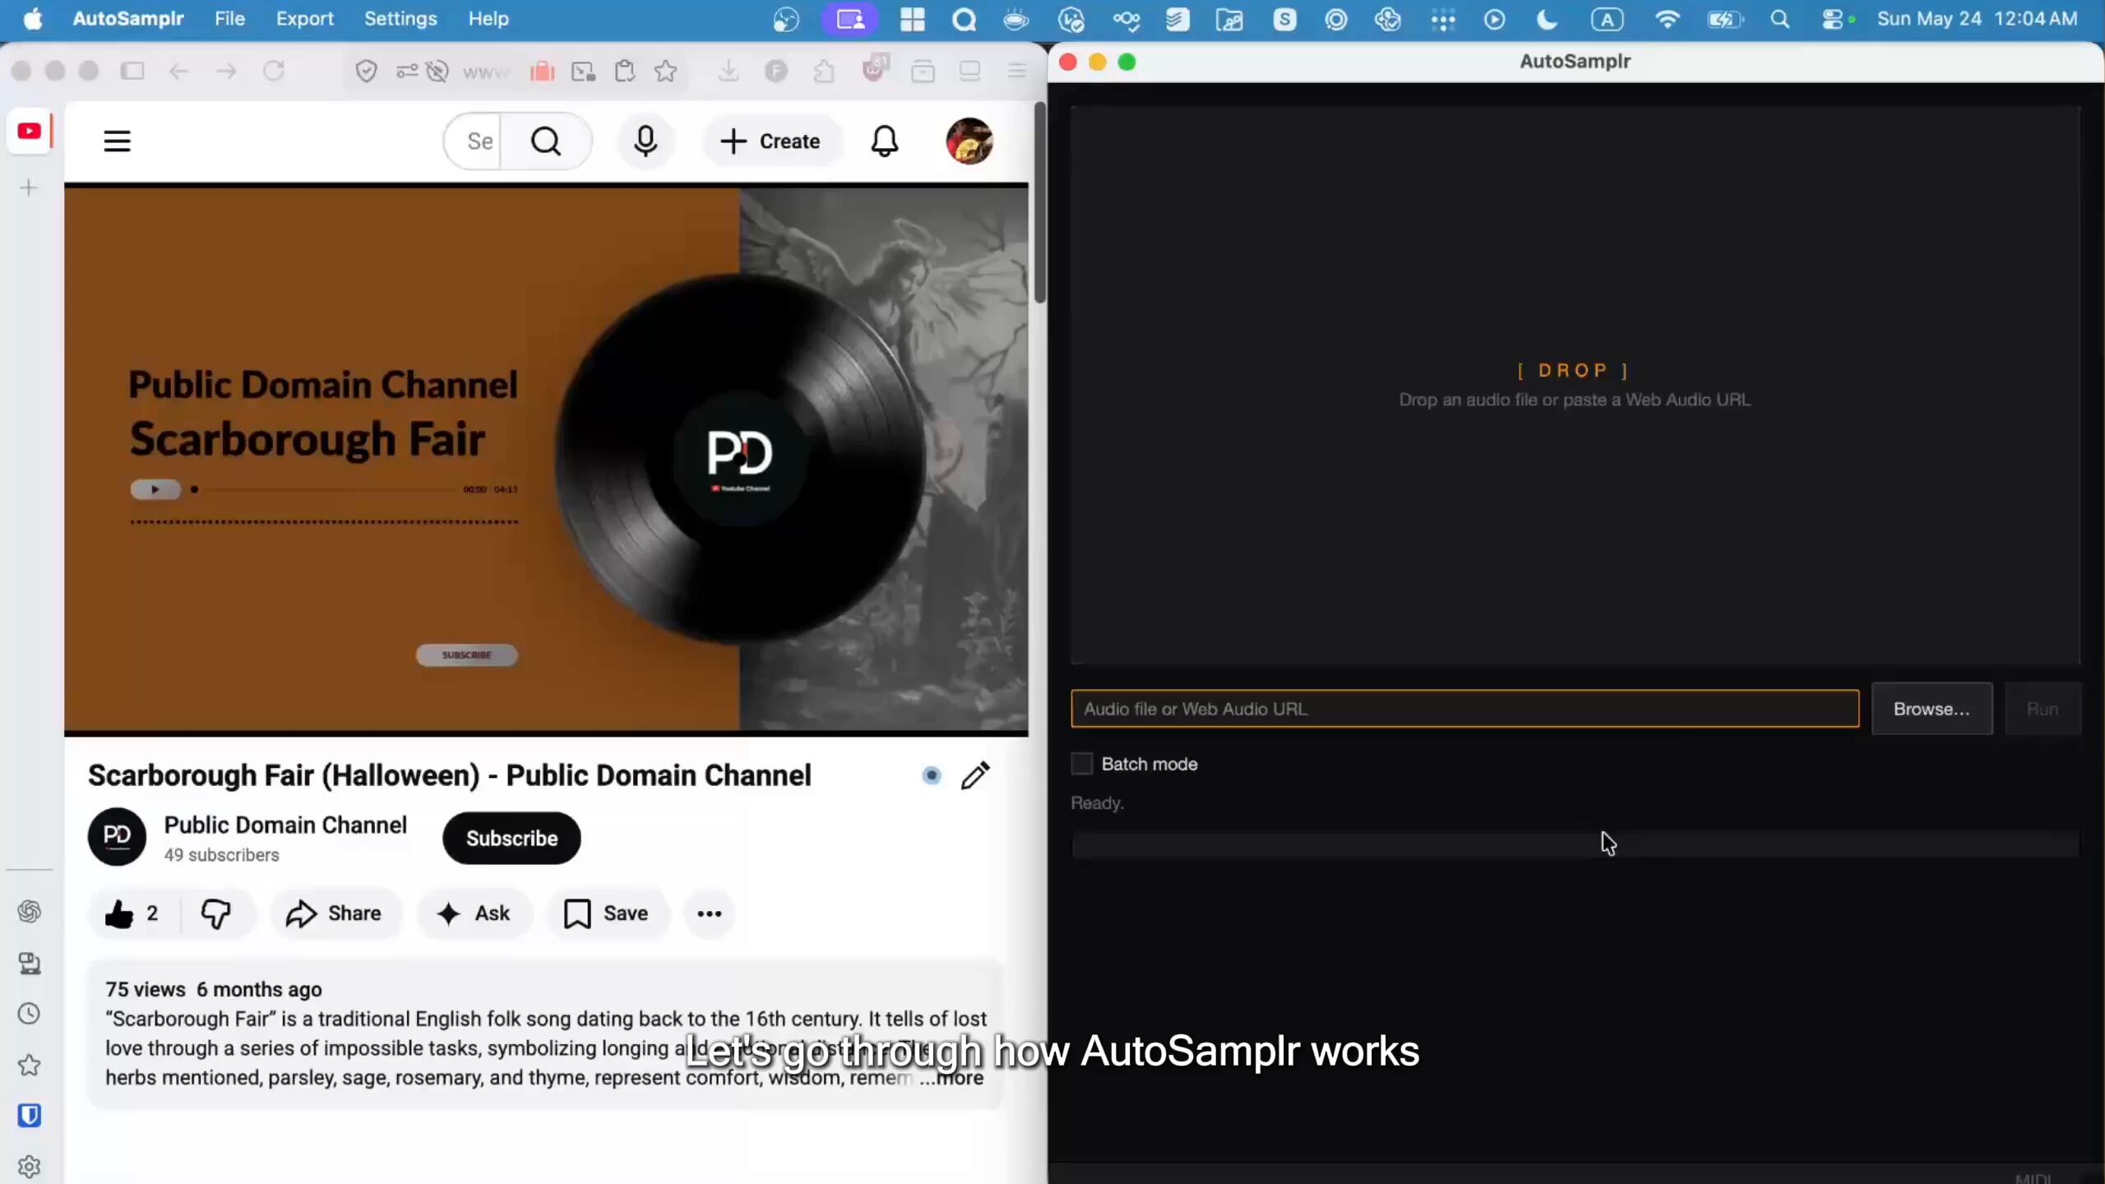
Task: Dislike the video with thumbs down
Action: 215,913
